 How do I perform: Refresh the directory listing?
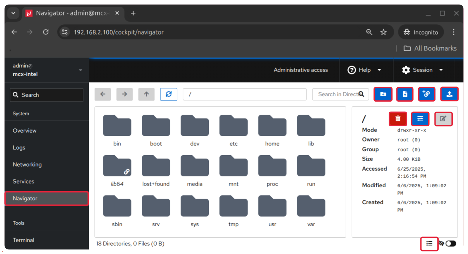click(169, 94)
